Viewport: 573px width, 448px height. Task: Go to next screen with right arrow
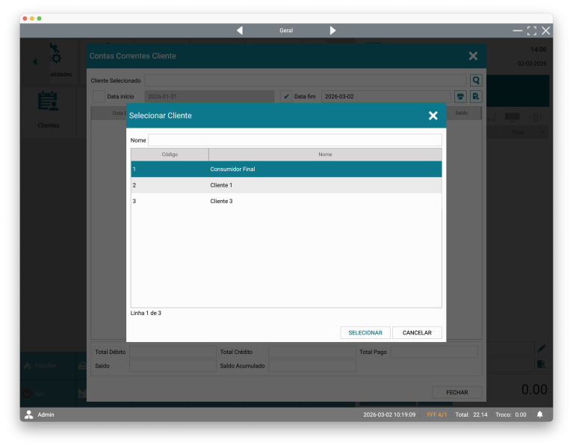pos(332,31)
